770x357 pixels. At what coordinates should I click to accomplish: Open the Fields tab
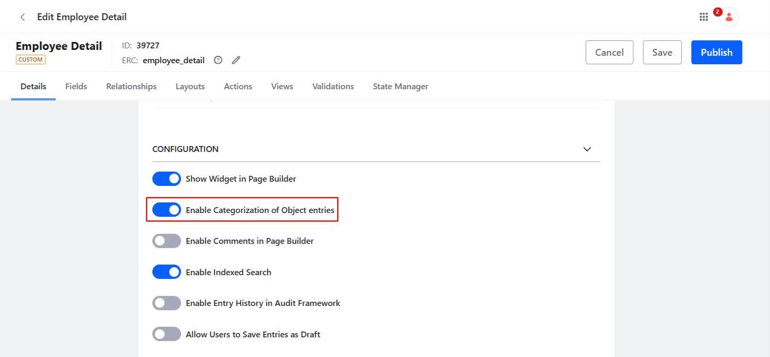click(x=76, y=86)
